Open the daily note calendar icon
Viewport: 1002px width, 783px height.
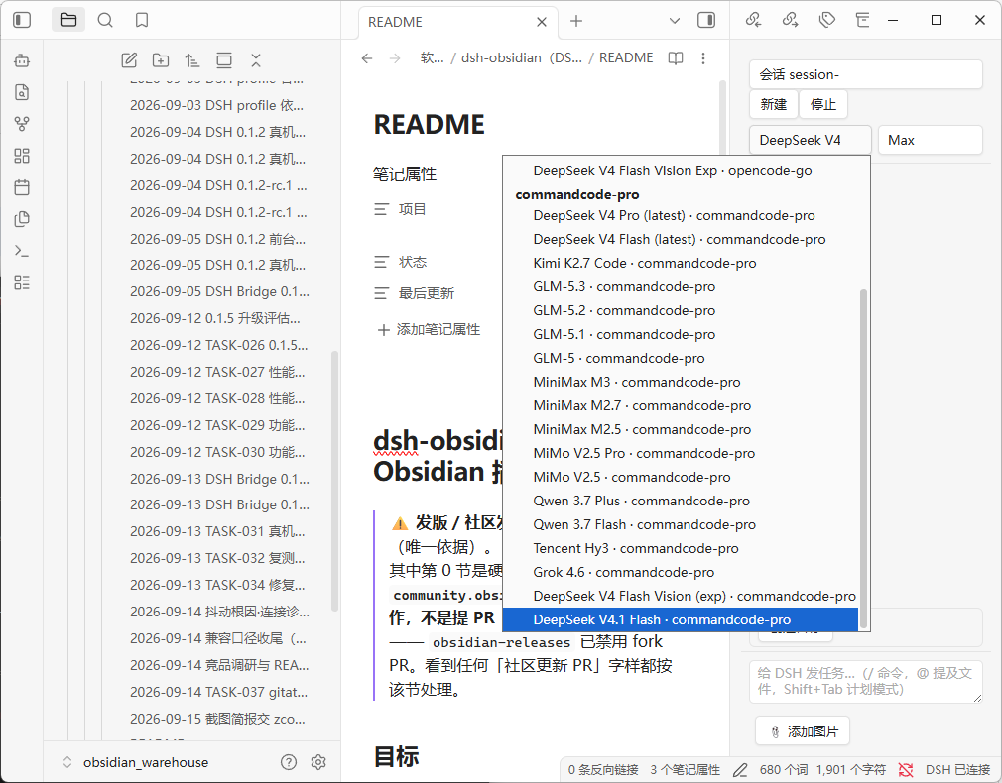22,187
